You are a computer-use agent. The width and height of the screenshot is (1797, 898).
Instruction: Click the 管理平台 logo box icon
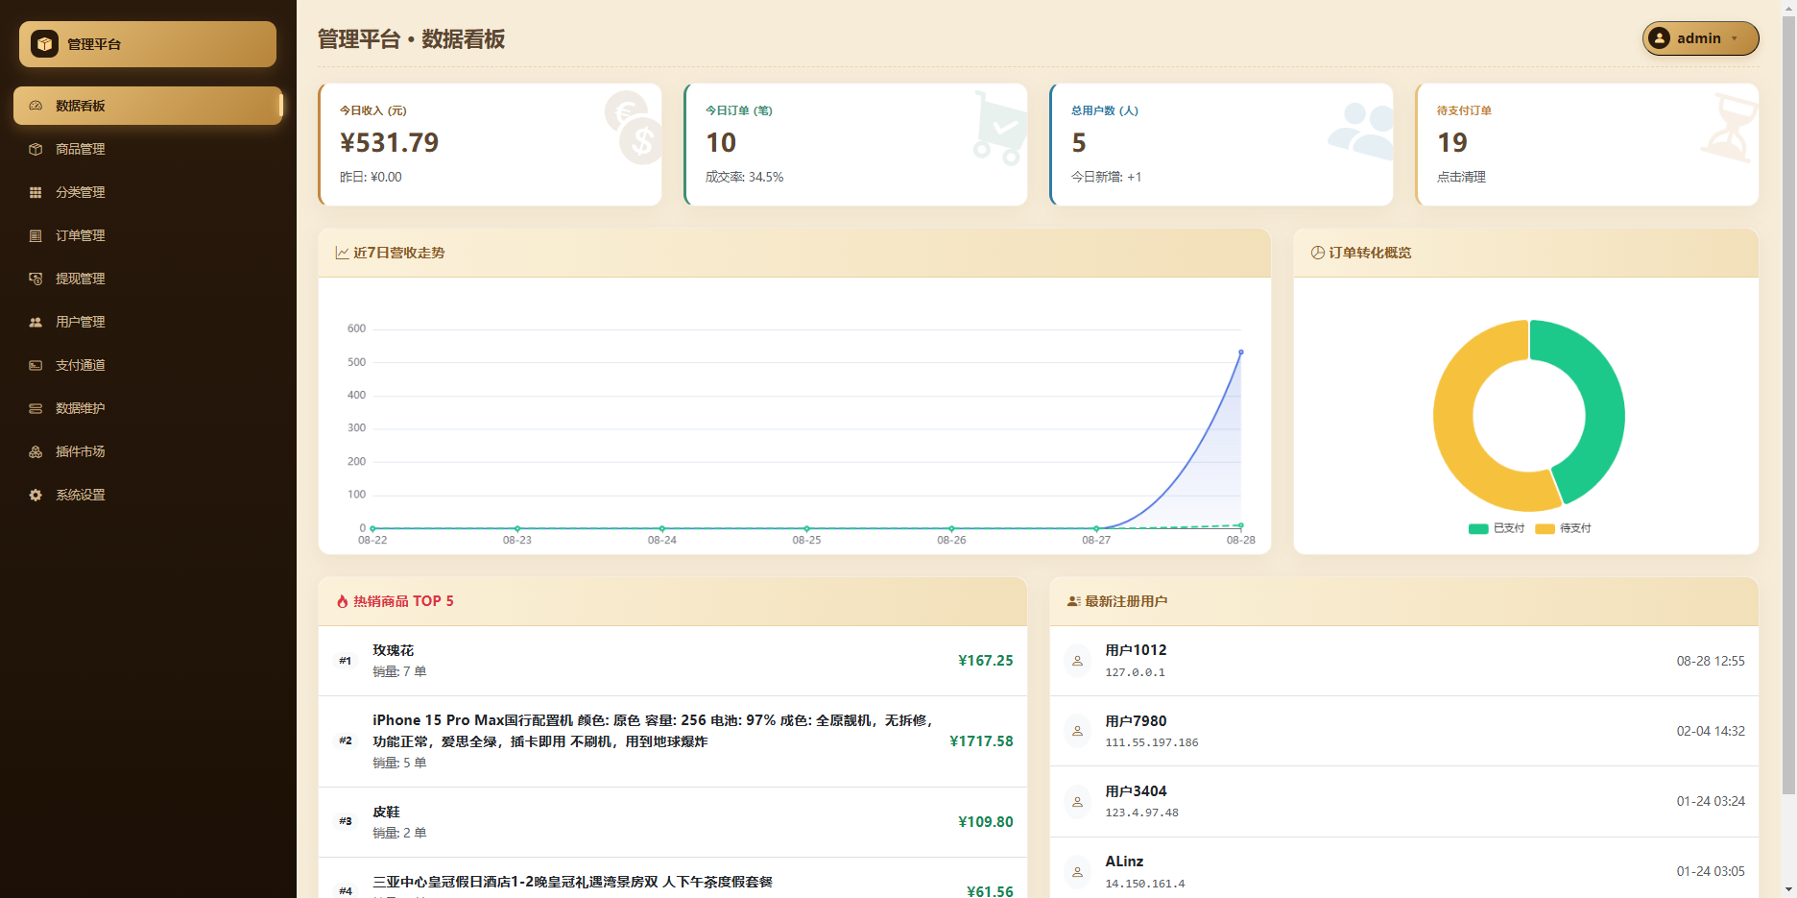[44, 44]
